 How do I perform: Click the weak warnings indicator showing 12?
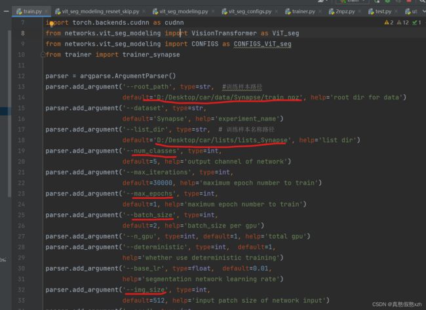tap(402, 22)
